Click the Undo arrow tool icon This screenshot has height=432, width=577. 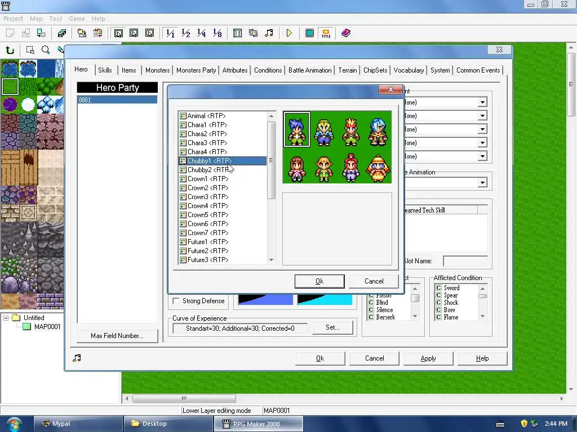[10, 49]
